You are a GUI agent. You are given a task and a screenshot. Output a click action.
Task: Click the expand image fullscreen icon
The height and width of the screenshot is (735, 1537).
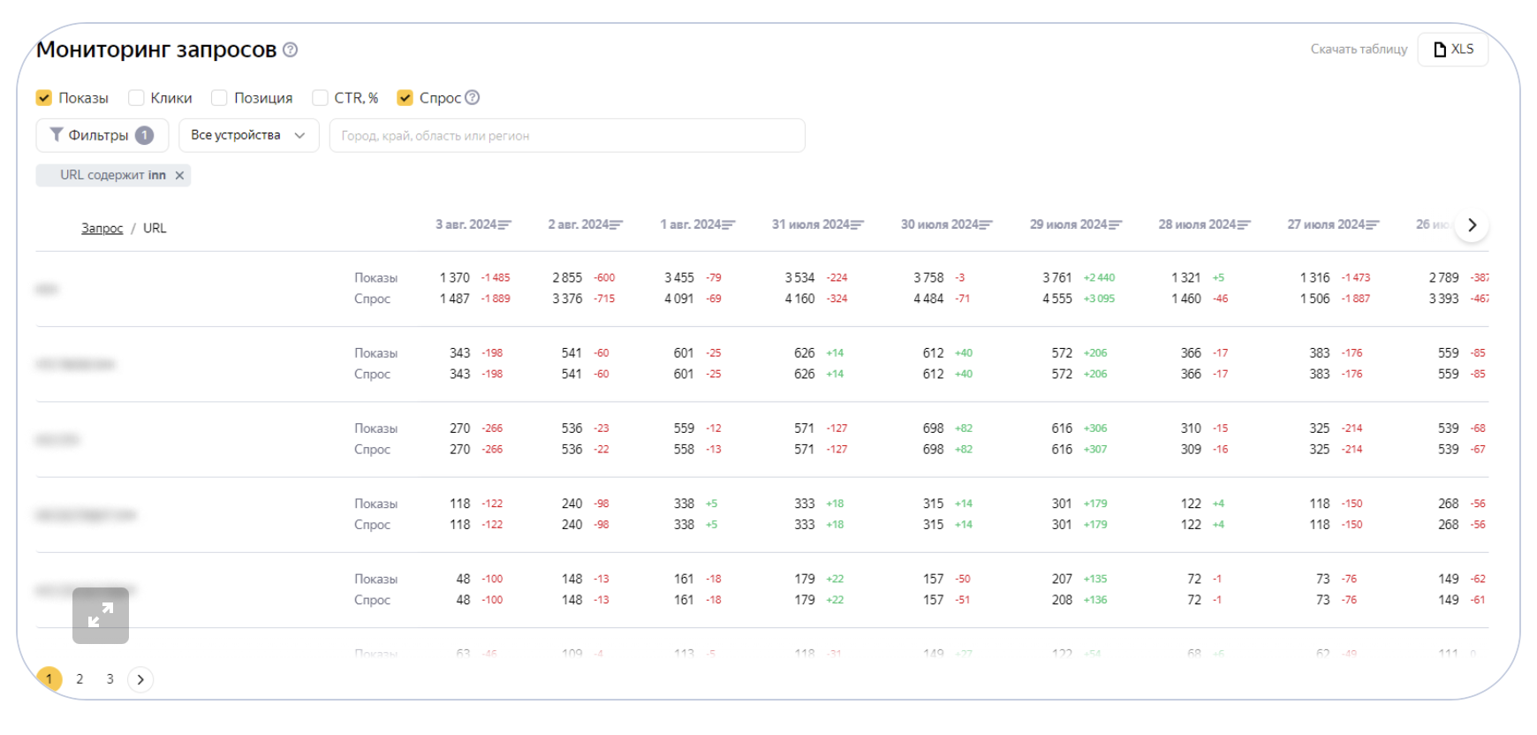pyautogui.click(x=101, y=616)
